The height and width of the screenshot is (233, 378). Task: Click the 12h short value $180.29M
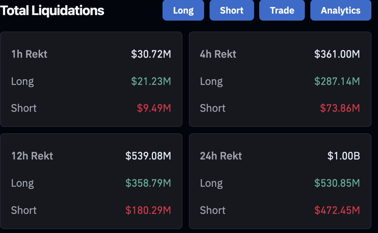pos(148,210)
